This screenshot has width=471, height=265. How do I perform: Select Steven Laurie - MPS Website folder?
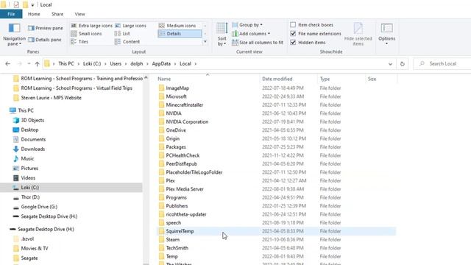click(x=51, y=98)
